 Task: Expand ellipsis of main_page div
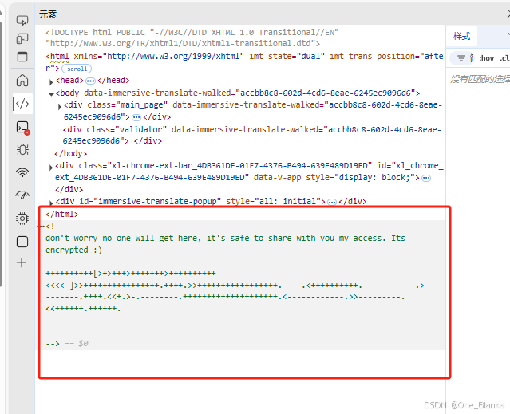tap(136, 117)
